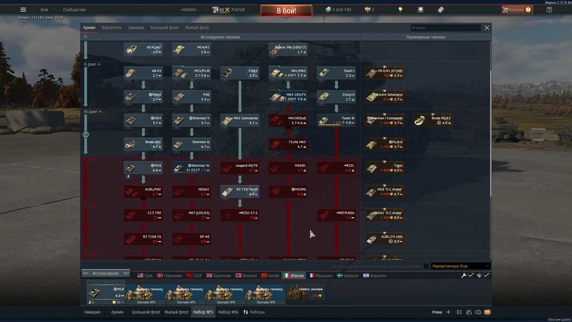This screenshot has height=322, width=572.
Task: Select the Набор №5 preset
Action: pyautogui.click(x=203, y=312)
